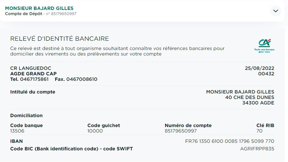Image resolution: width=288 pixels, height=162 pixels.
Task: Click the RELEVÉ D'IDENTITÉ BANCAIRE heading
Action: tap(59, 39)
